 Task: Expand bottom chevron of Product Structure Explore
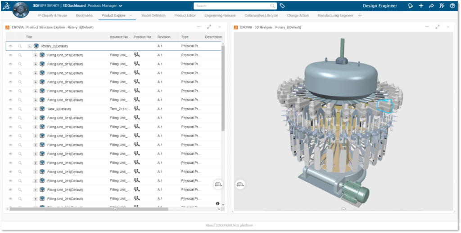(115, 209)
